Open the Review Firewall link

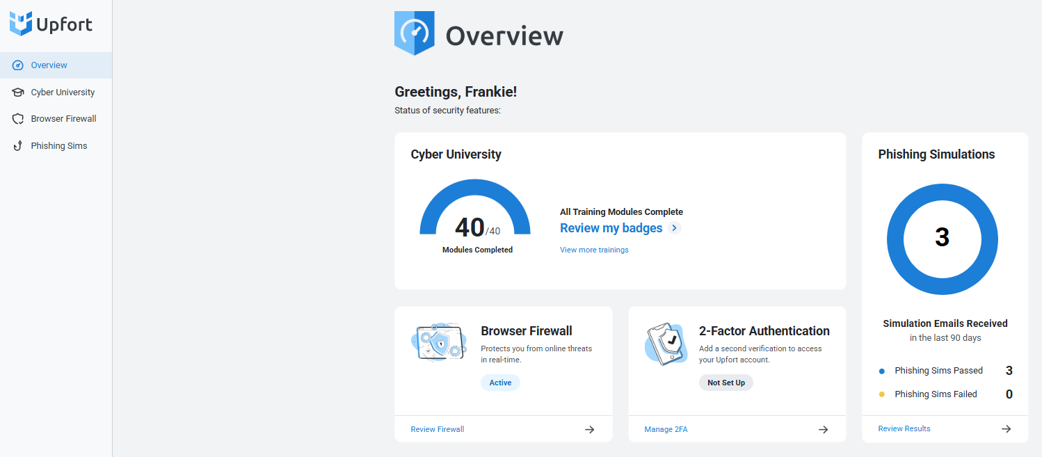pyautogui.click(x=438, y=429)
